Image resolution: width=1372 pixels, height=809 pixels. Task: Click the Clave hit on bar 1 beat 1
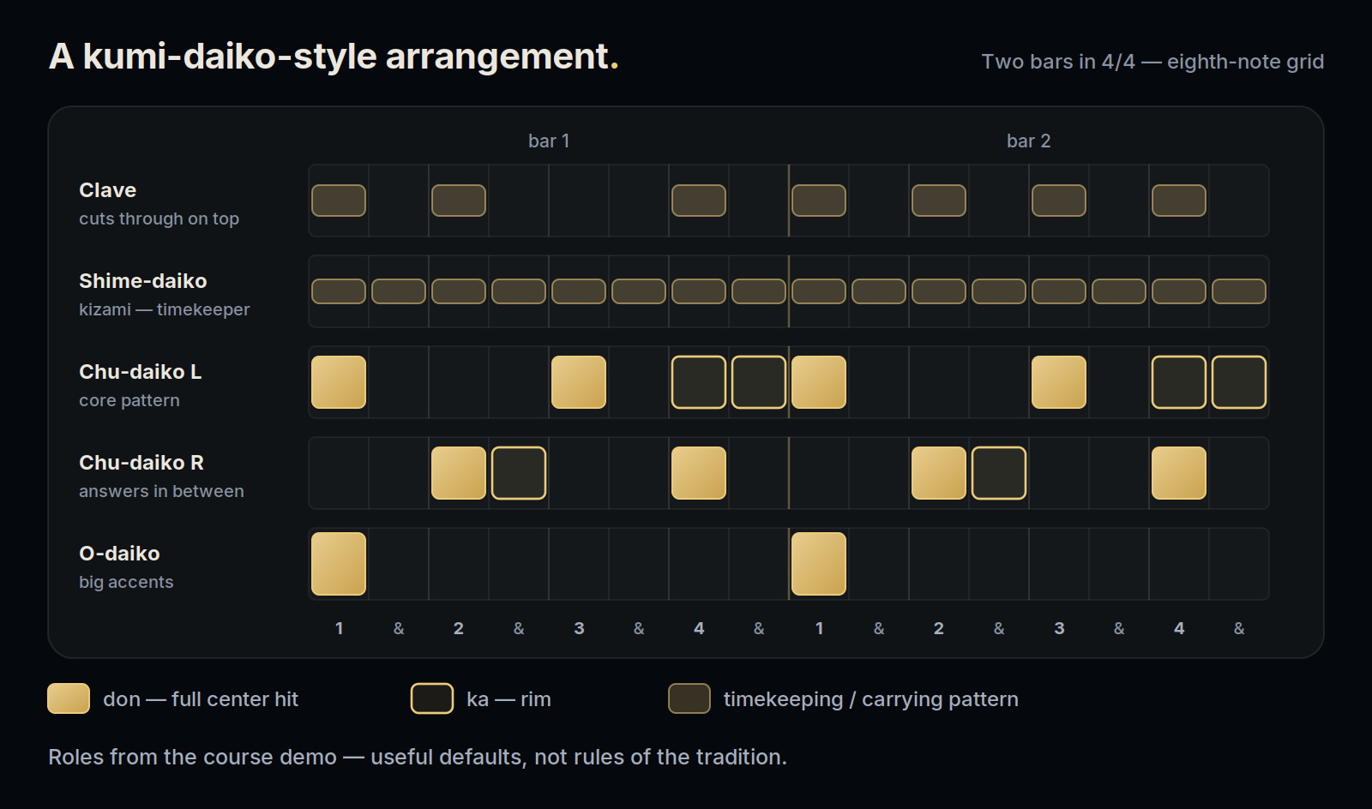tap(339, 201)
